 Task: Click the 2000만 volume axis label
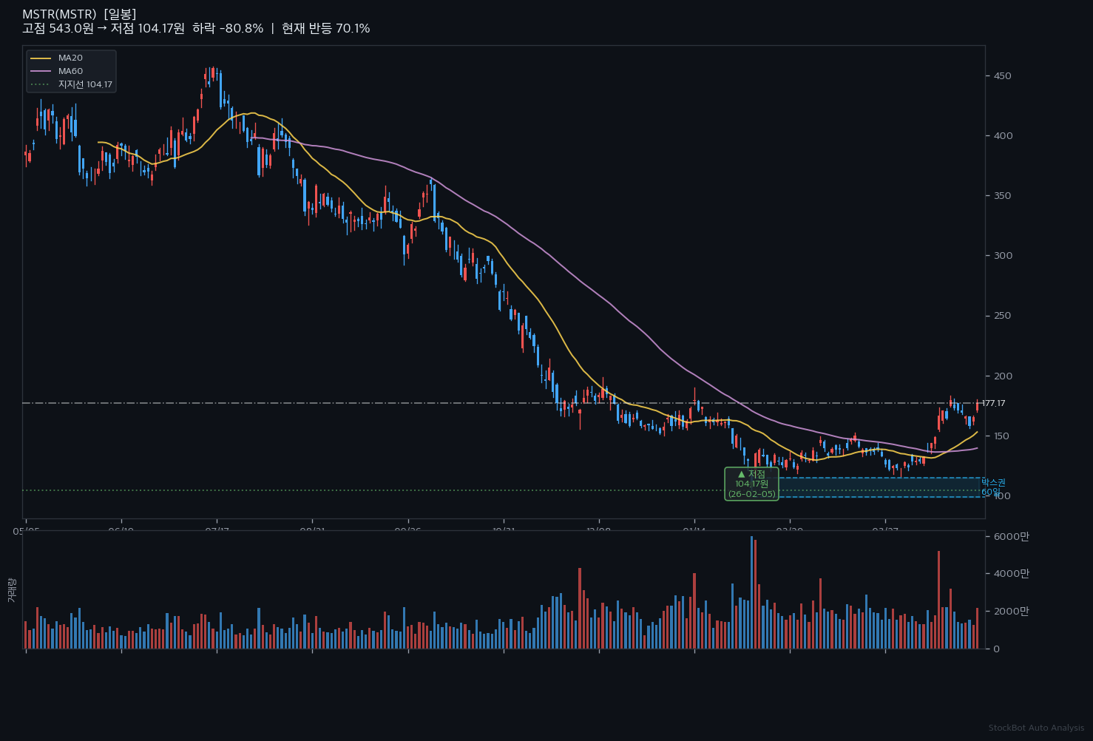(1011, 611)
